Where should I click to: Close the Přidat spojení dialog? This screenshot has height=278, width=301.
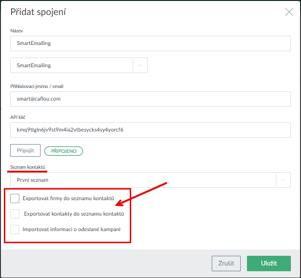[289, 12]
